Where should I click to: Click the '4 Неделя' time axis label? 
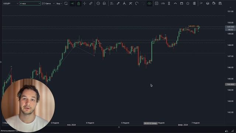tap(90, 123)
